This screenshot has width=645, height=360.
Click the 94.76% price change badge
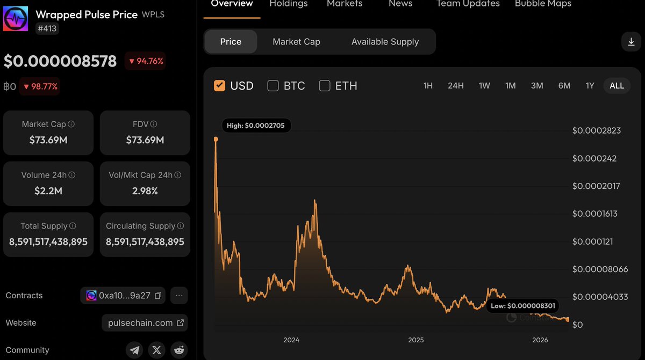tap(145, 61)
